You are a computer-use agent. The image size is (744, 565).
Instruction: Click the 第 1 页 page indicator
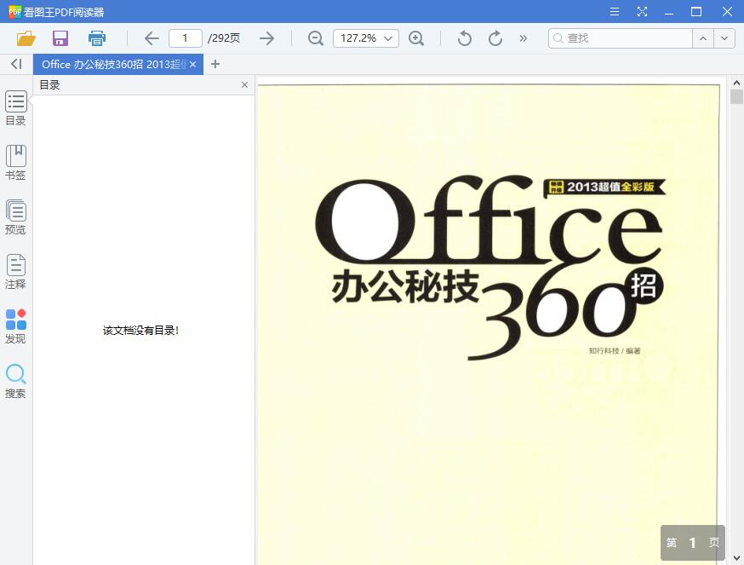tap(693, 542)
